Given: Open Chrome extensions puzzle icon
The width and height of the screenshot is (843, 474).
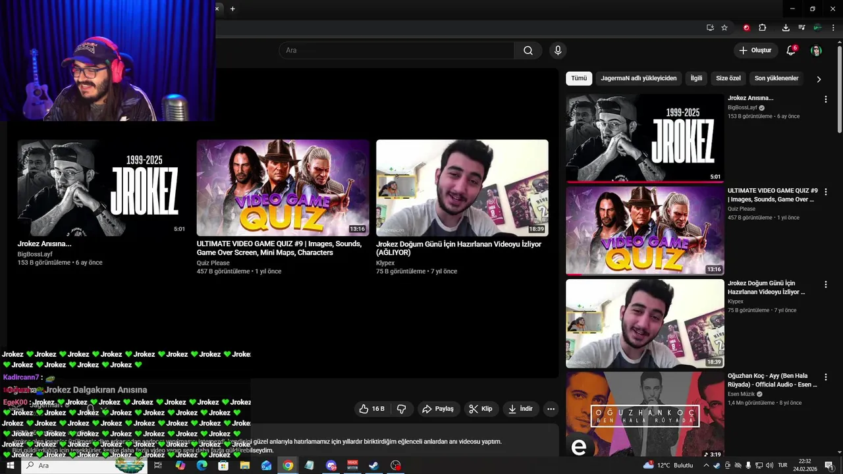Looking at the screenshot, I should click(x=762, y=28).
